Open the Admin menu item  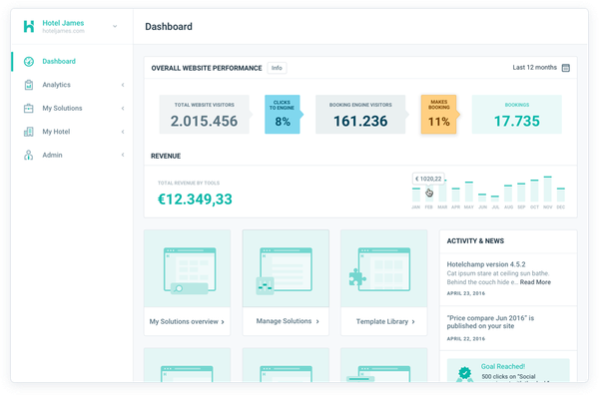click(52, 155)
